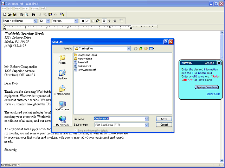Select the Award.rtf file
This screenshot has width=225, height=168.
[81, 62]
